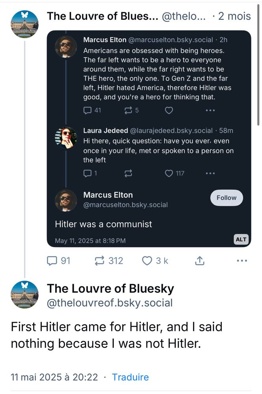262x394 pixels.
Task: Click the page scrollbar thumb
Action: [x=258, y=65]
